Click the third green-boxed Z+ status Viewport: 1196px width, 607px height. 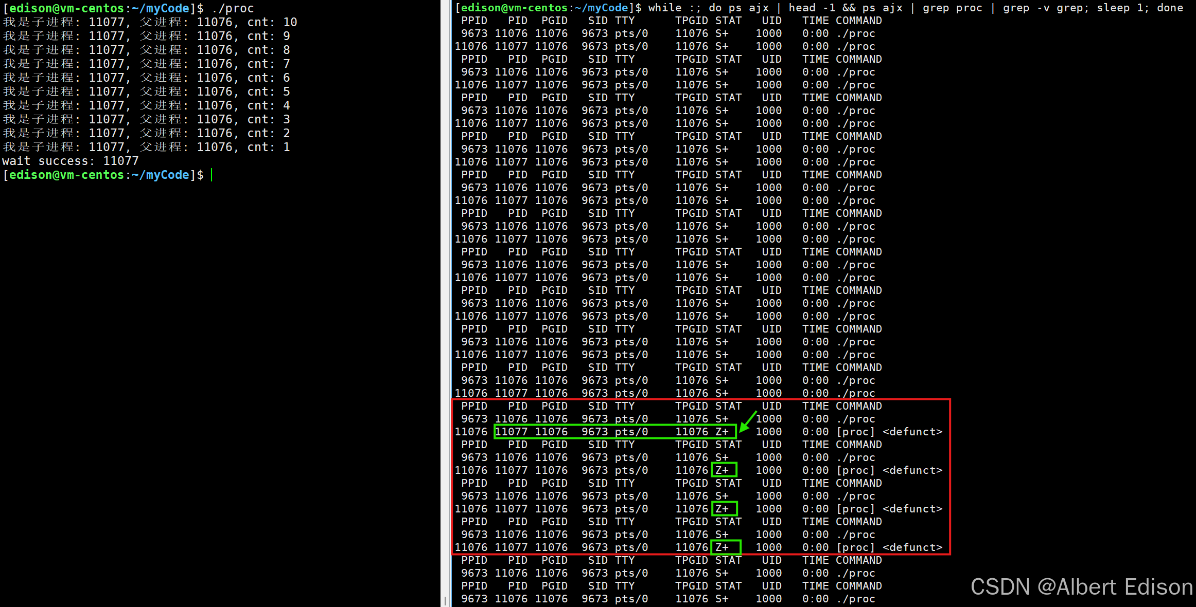(x=723, y=509)
